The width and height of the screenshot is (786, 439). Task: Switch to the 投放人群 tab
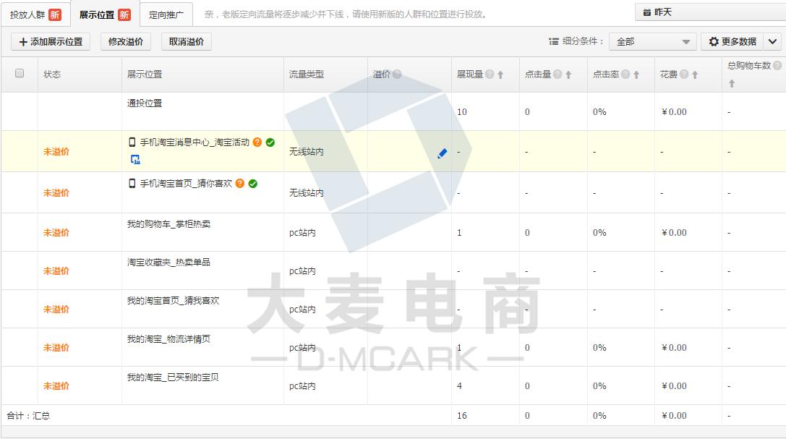pos(27,13)
